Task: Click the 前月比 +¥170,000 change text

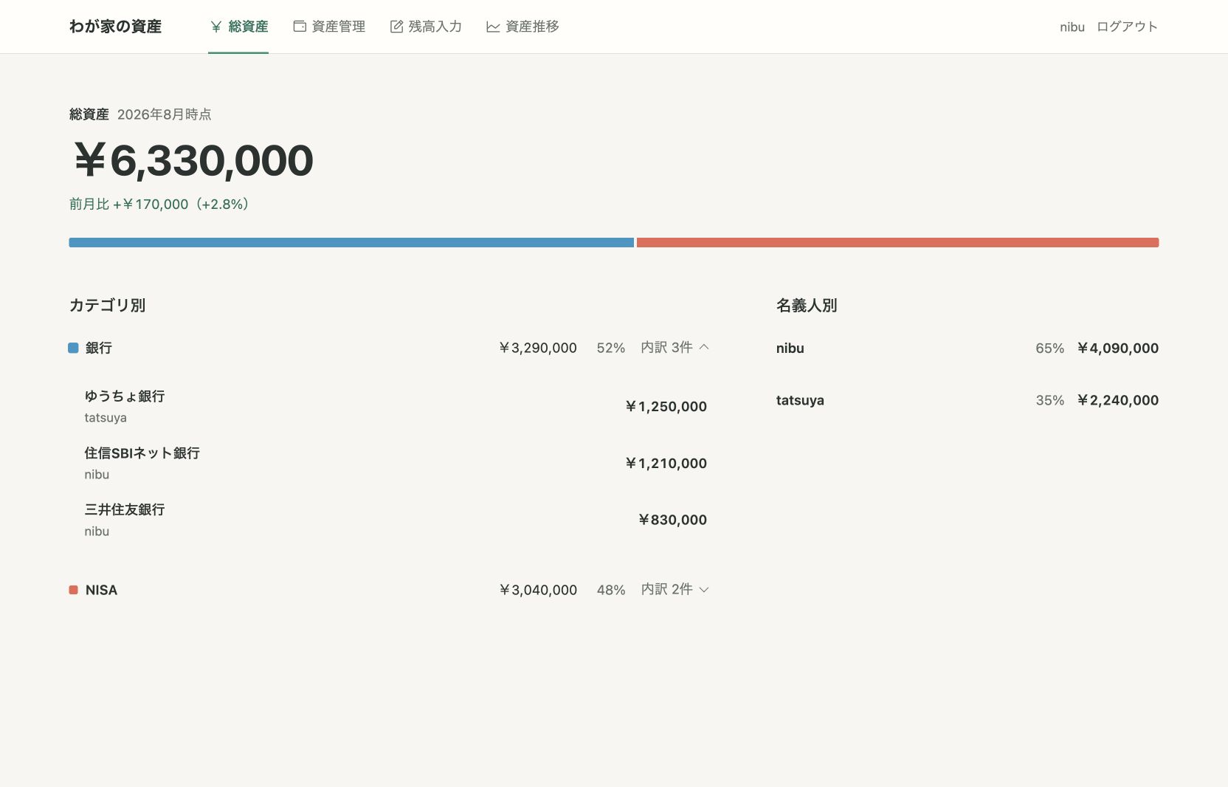Action: (160, 204)
